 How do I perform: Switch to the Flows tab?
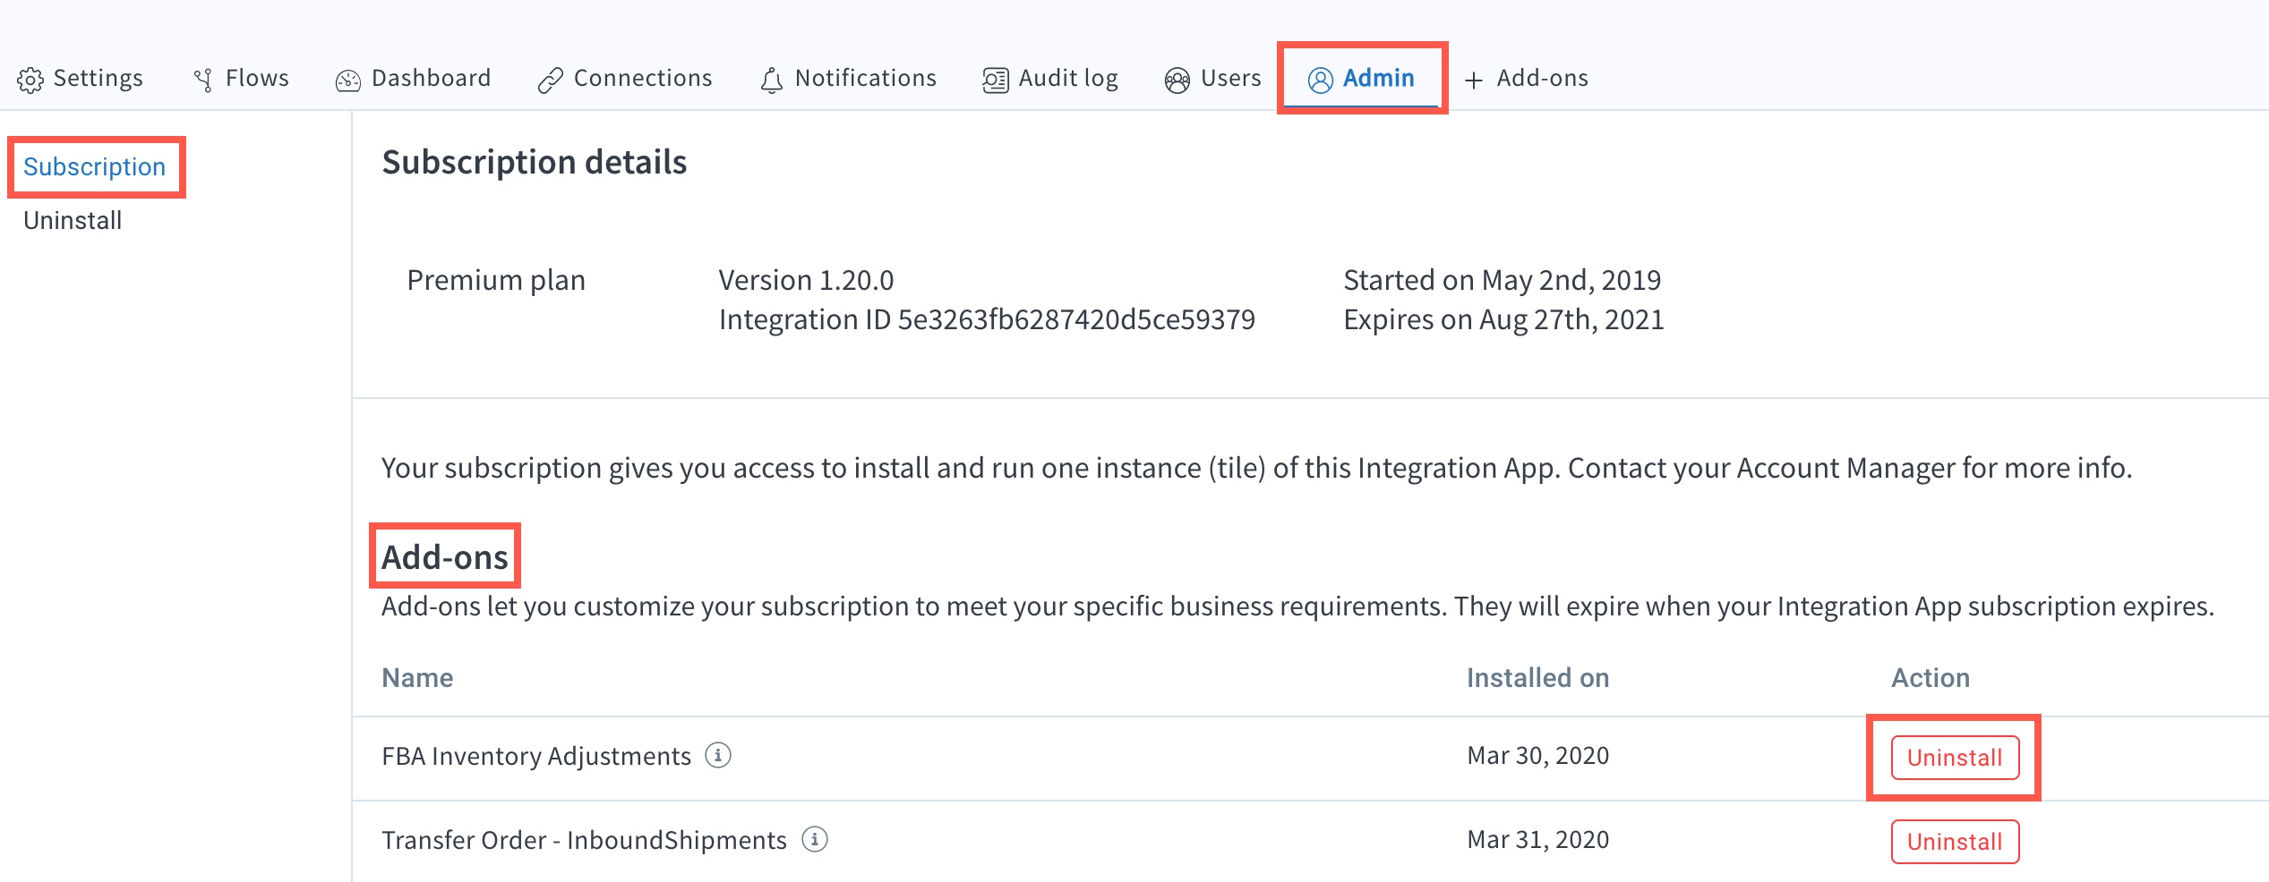[x=241, y=79]
